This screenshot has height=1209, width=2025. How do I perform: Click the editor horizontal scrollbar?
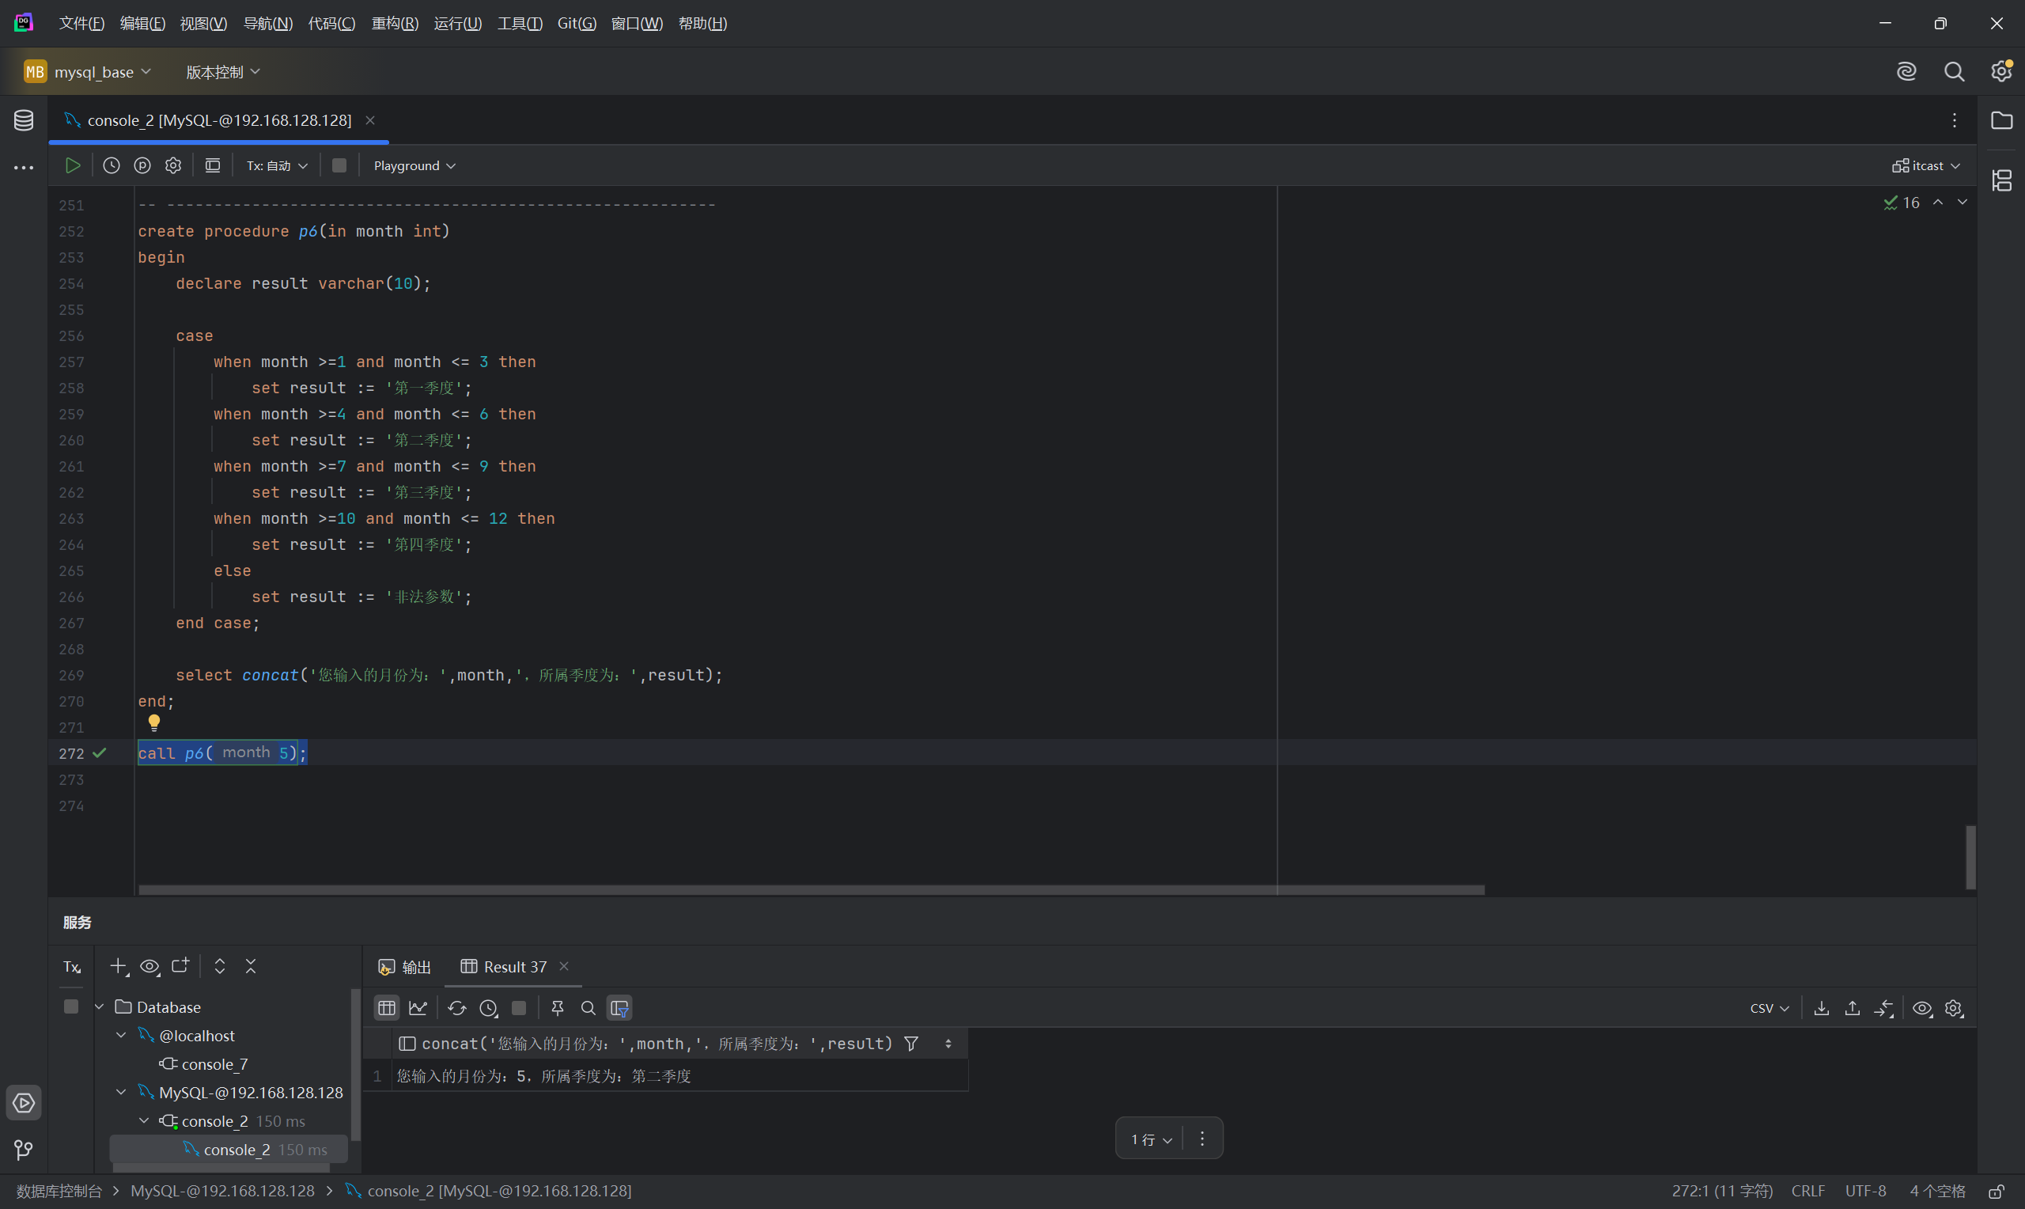click(811, 889)
